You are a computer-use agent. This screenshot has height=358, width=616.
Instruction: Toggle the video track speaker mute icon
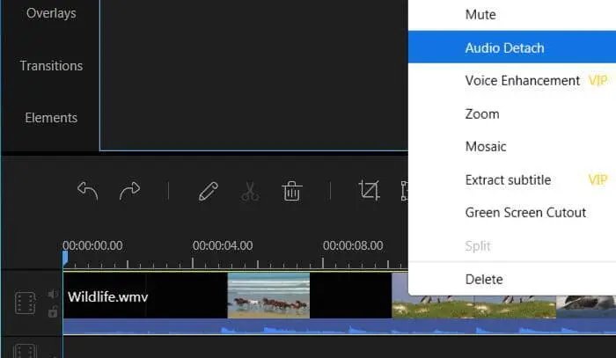[x=53, y=294]
